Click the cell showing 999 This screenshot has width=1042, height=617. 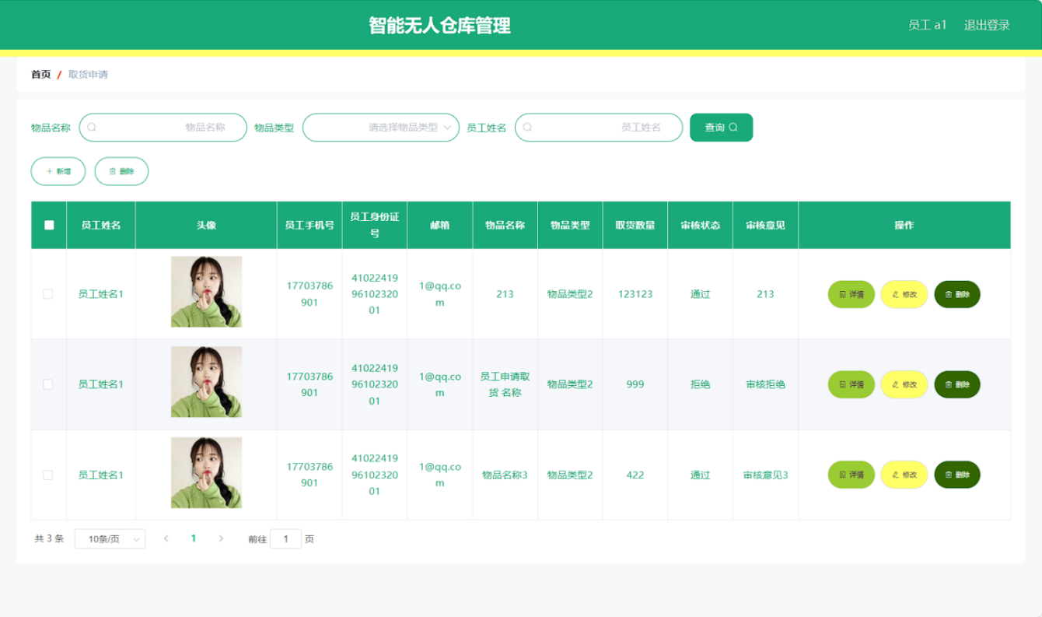[635, 384]
